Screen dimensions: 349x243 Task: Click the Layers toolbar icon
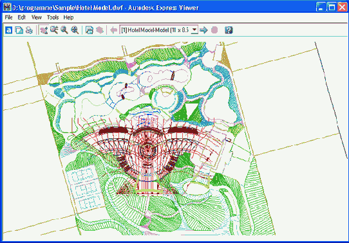(x=90, y=30)
